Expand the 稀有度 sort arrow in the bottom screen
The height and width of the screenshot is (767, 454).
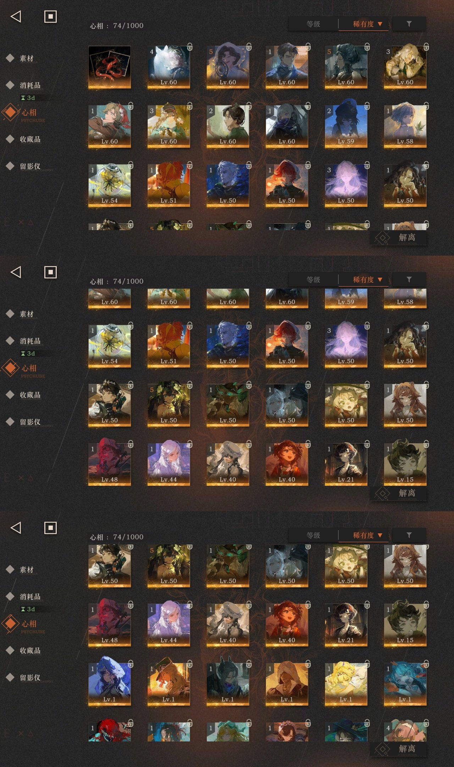(x=380, y=535)
